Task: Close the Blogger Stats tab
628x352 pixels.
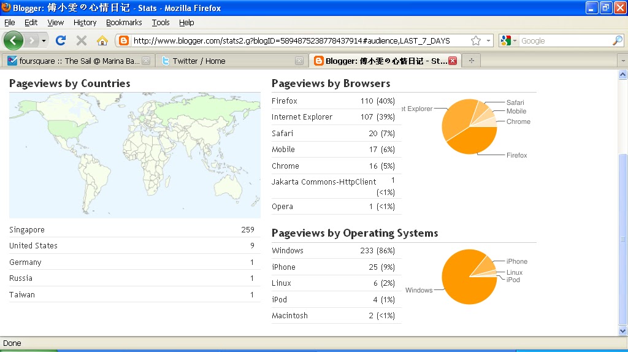Action: [x=453, y=61]
